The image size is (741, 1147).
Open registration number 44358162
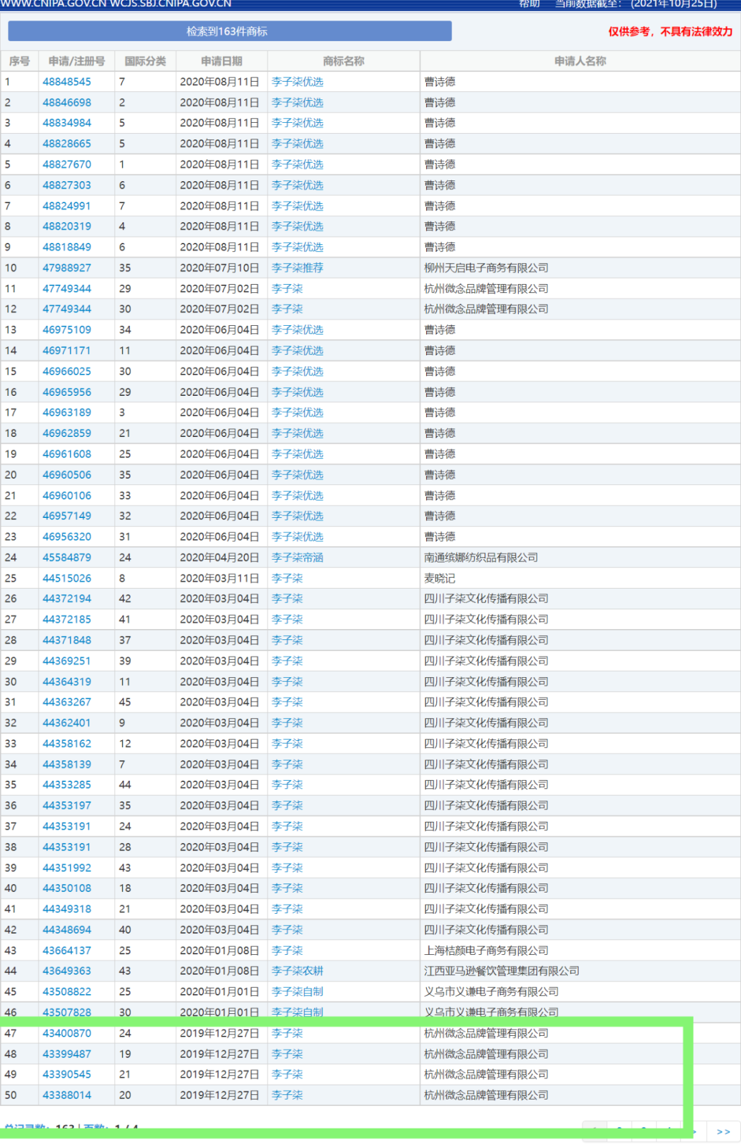tap(67, 744)
